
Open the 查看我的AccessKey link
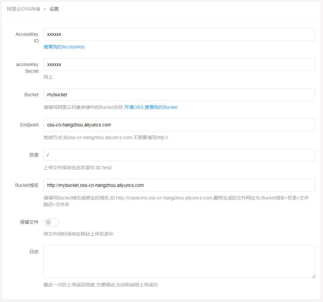[64, 47]
